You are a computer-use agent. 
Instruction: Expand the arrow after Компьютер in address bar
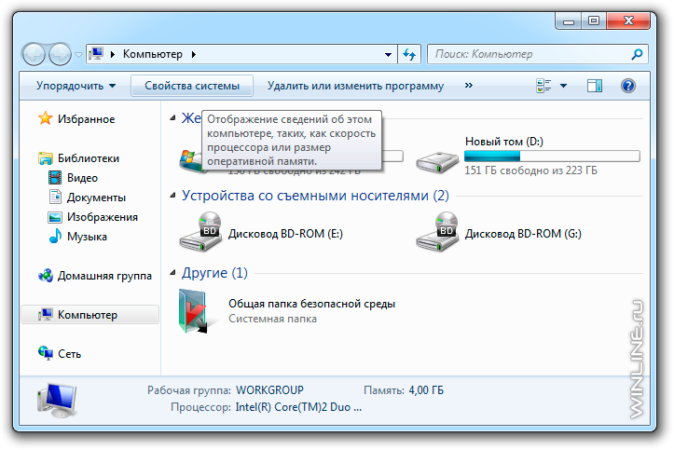click(193, 55)
